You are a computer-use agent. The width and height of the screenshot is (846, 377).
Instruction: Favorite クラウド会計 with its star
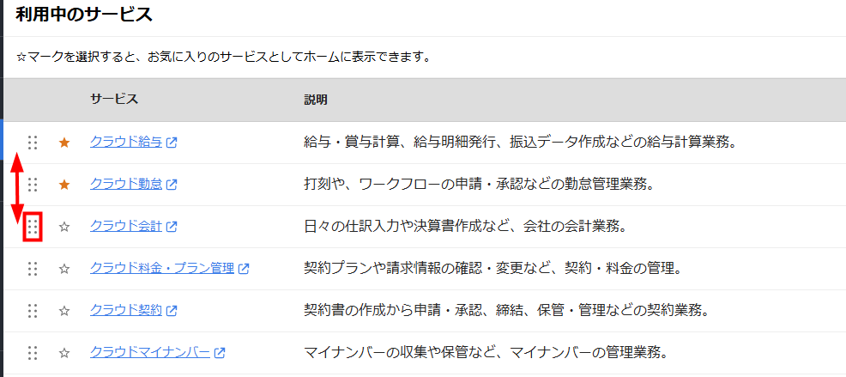click(x=64, y=227)
